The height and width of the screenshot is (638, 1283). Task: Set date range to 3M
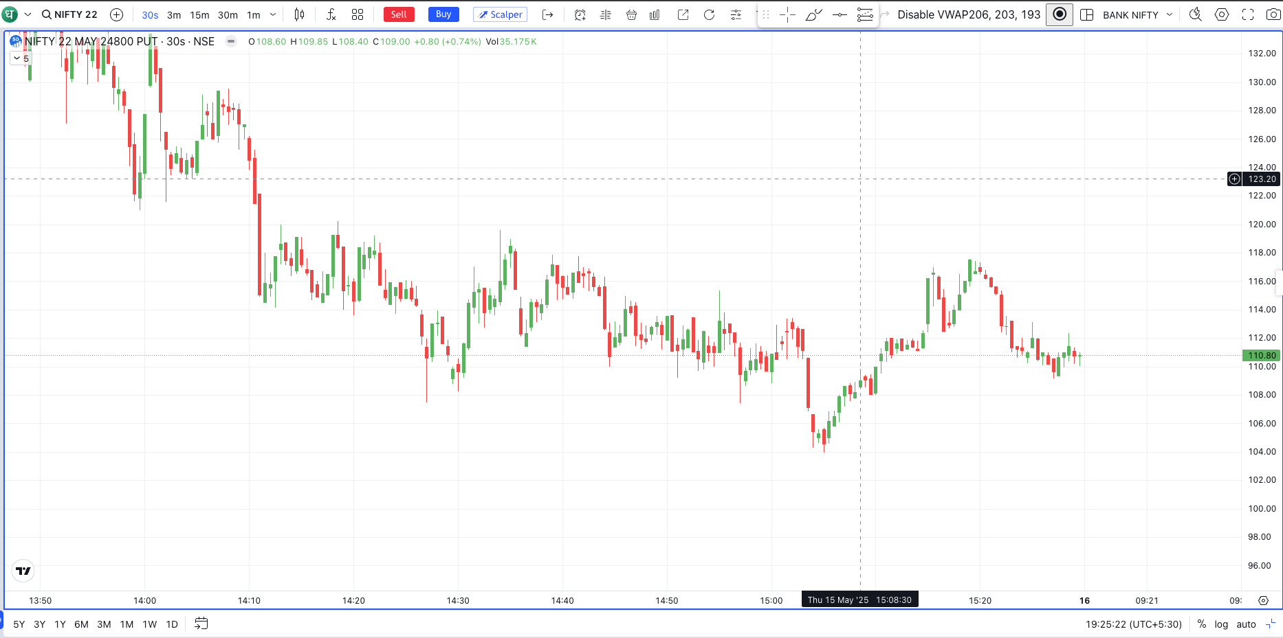[104, 624]
